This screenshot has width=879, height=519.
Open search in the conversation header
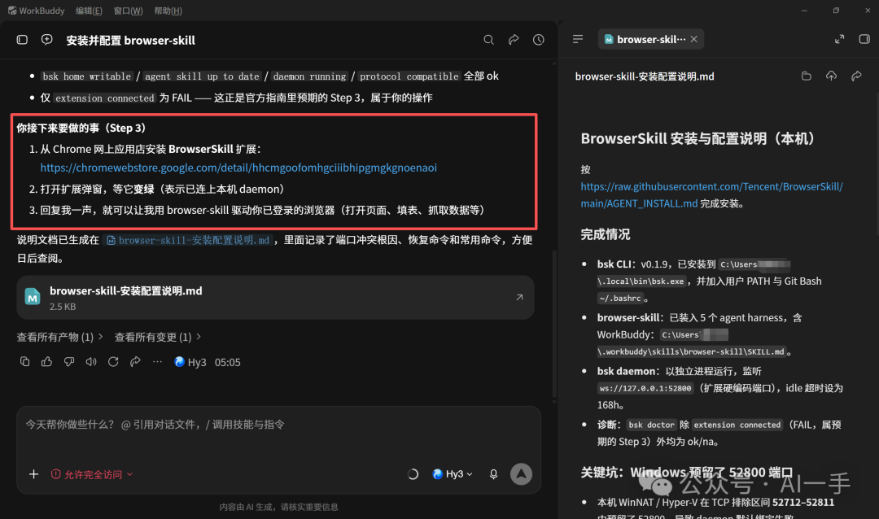[x=489, y=40]
